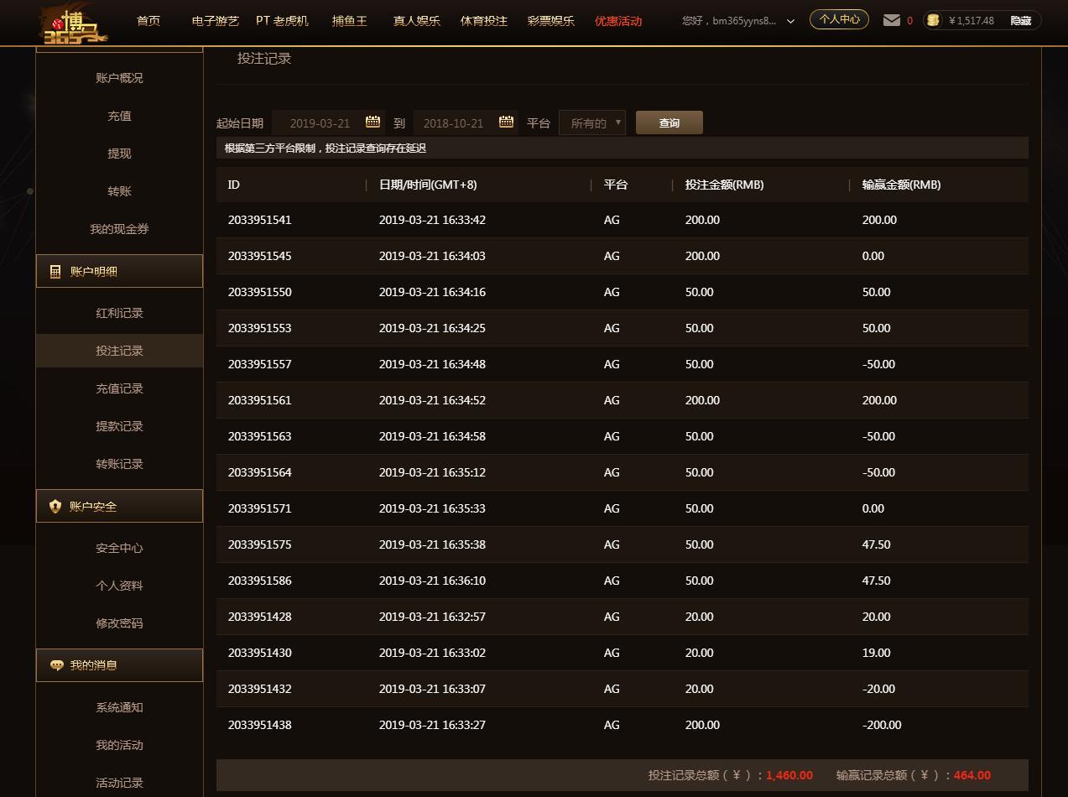Screen dimensions: 1068x797
Task: Click the 查询 search button
Action: pos(669,122)
